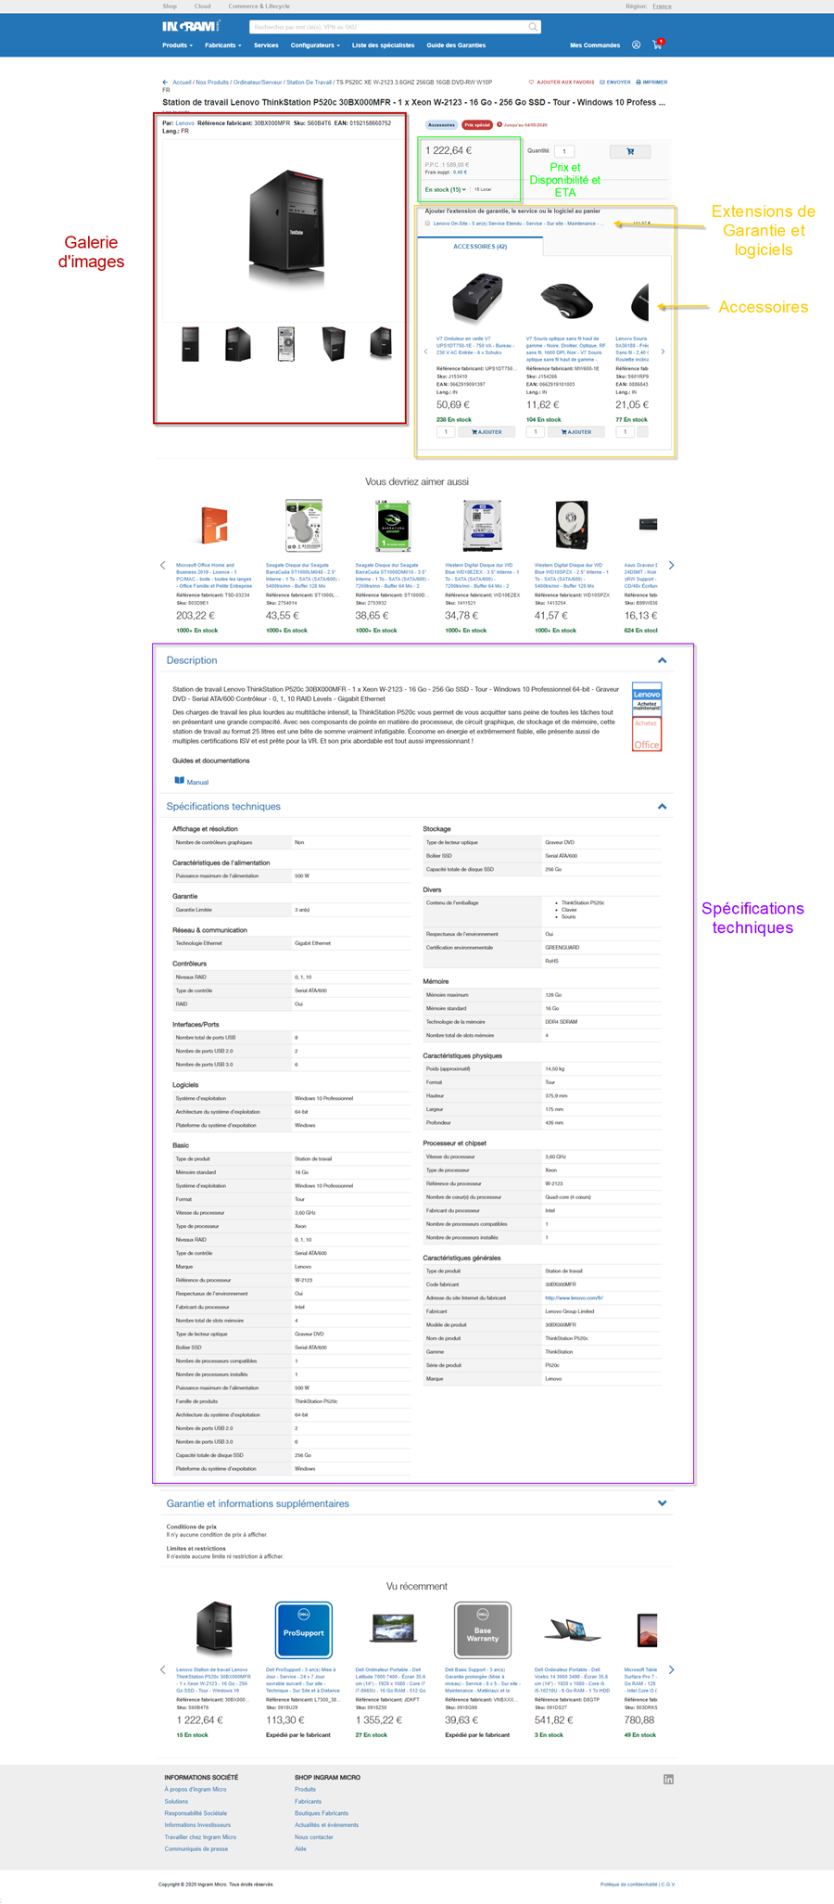
Task: Click the search magnifier icon
Action: click(533, 27)
